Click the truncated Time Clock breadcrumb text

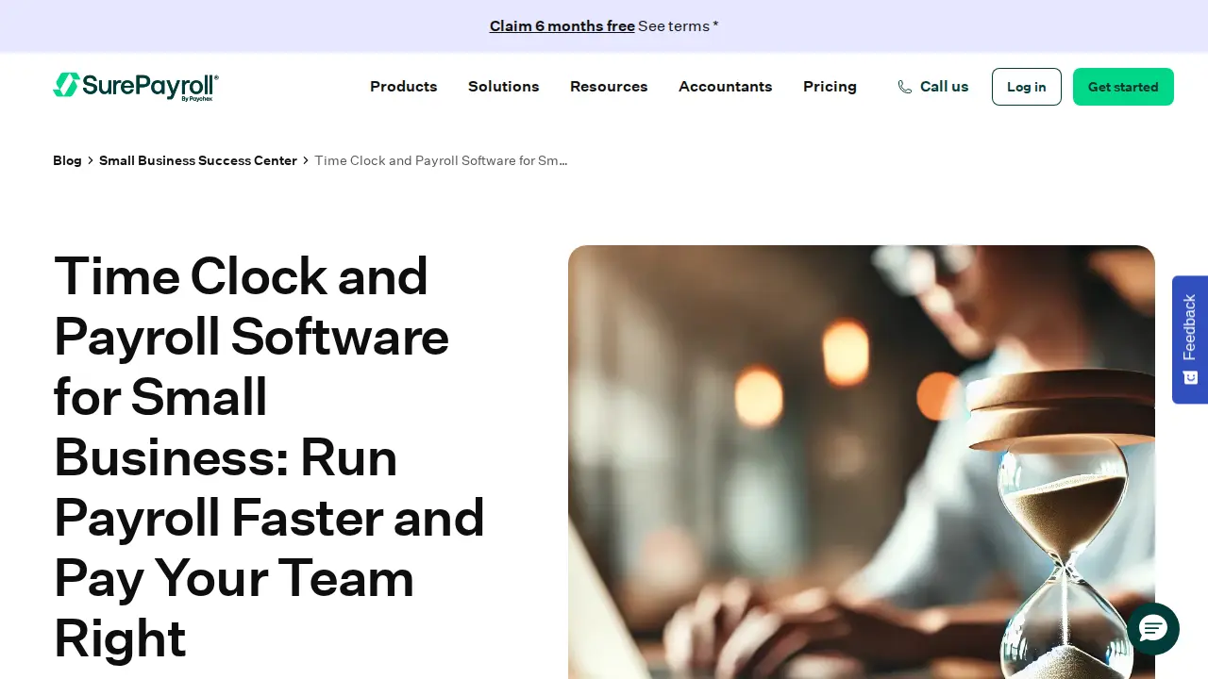click(441, 160)
